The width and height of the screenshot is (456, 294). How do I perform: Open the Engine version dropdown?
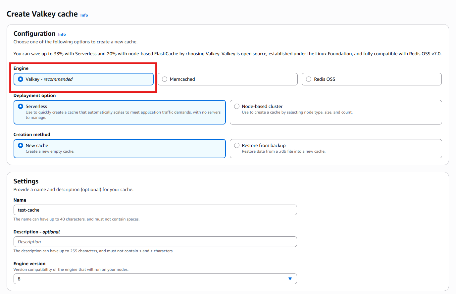pyautogui.click(x=155, y=279)
